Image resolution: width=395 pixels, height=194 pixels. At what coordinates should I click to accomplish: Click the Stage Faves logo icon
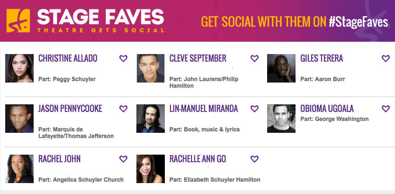(18, 21)
